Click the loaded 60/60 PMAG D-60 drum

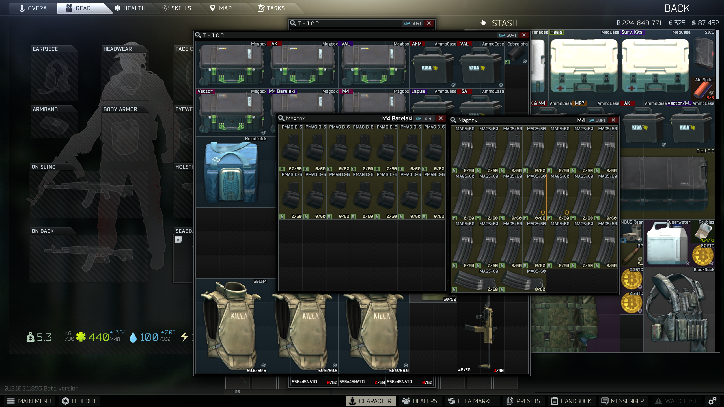click(x=291, y=148)
